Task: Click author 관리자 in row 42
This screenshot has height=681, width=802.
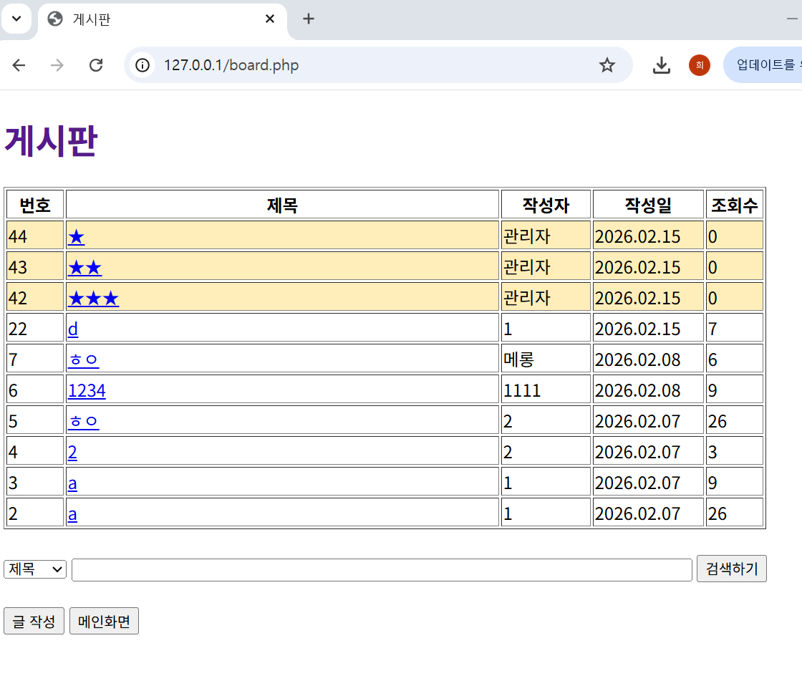Action: point(546,297)
